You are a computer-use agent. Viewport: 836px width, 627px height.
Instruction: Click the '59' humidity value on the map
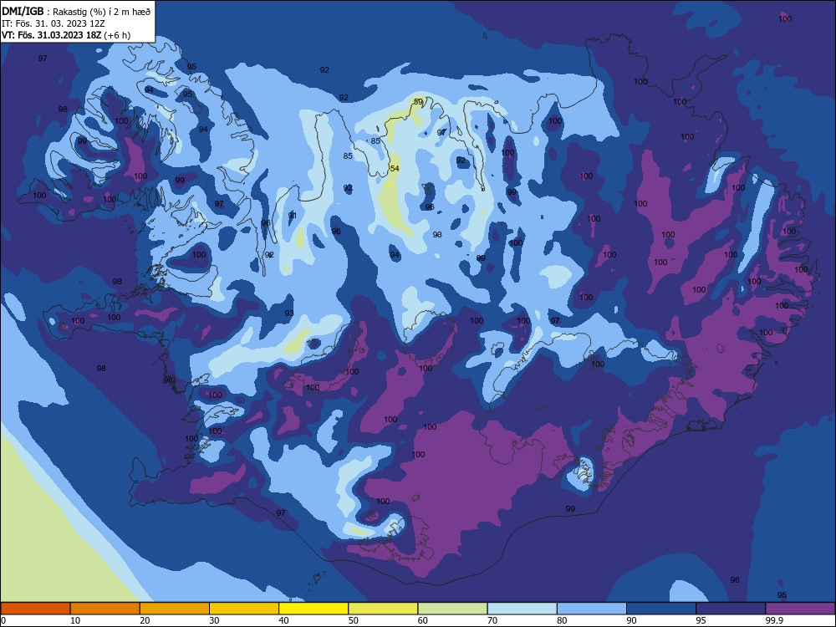(419, 101)
